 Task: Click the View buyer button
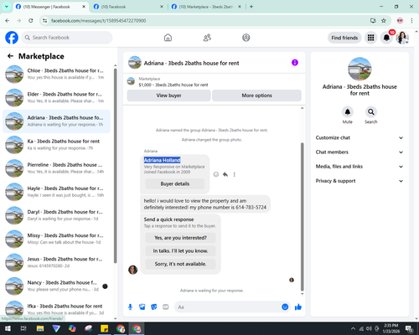tap(168, 95)
